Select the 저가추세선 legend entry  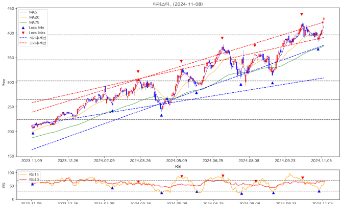click(37, 38)
